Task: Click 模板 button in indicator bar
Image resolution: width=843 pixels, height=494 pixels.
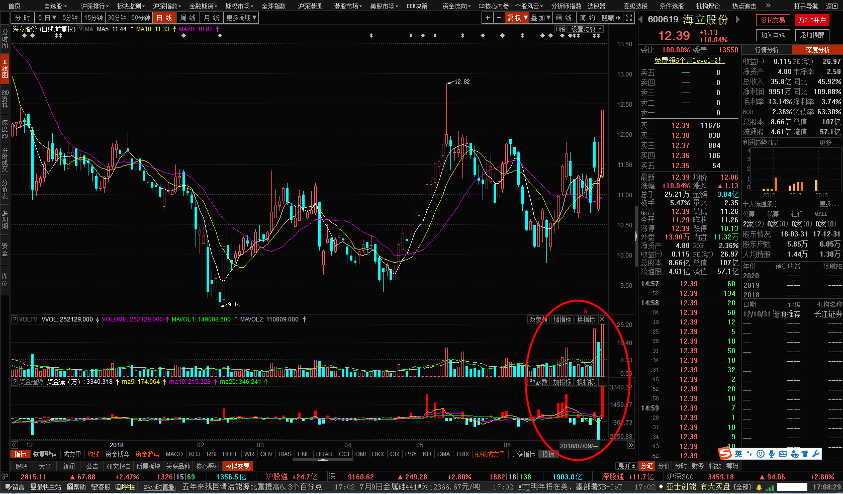Action: click(x=548, y=454)
